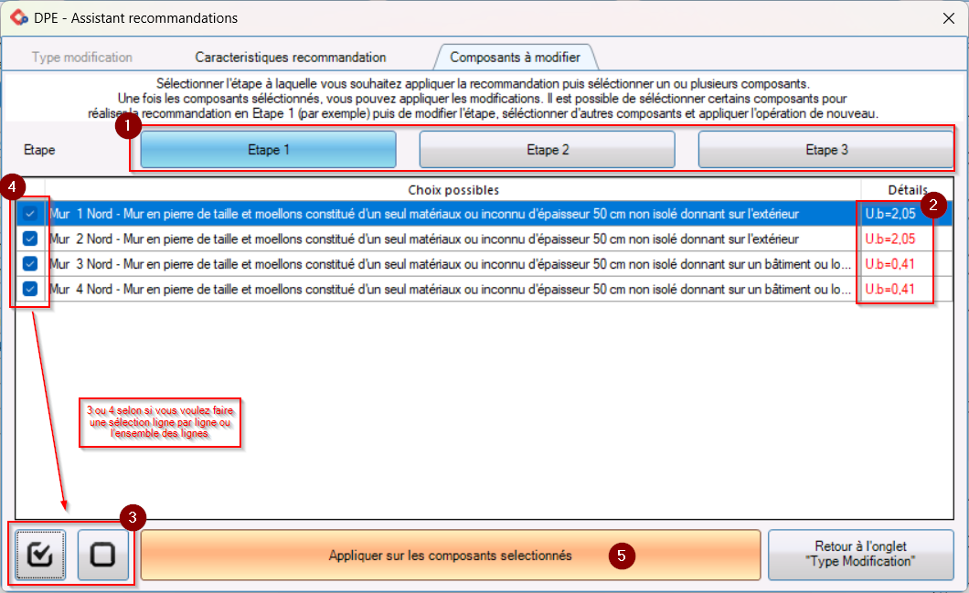Click Retour à l'onglet Type Modification button

(x=861, y=554)
